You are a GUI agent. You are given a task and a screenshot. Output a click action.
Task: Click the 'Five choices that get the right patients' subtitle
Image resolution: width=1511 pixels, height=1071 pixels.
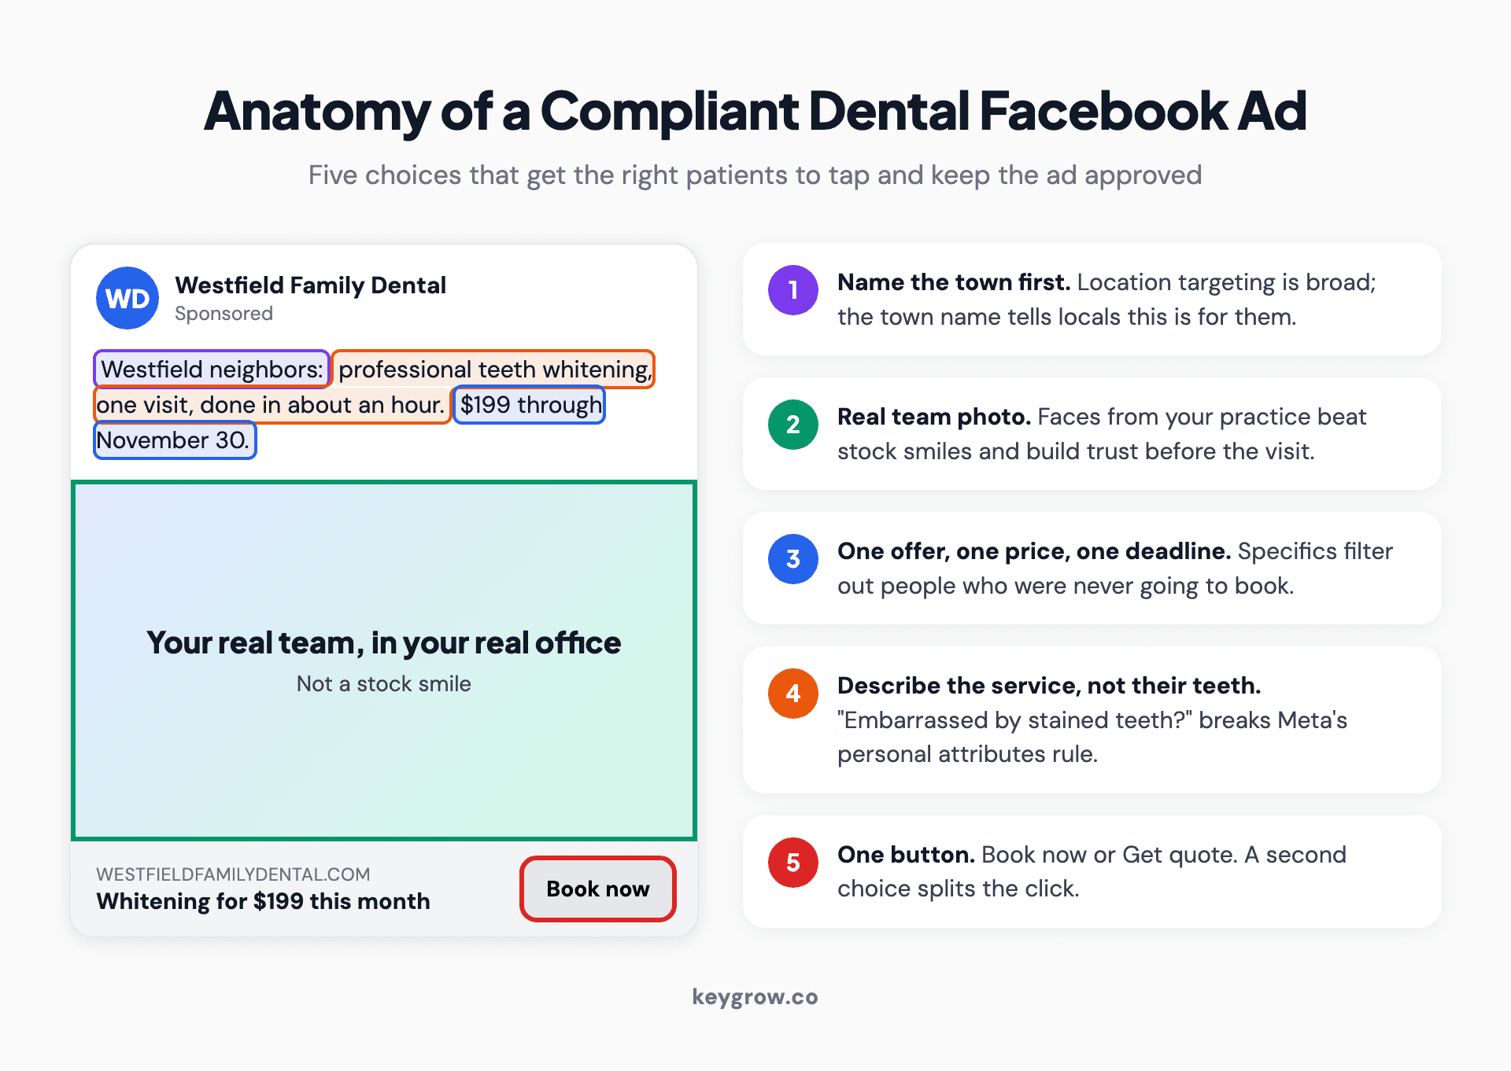click(755, 175)
